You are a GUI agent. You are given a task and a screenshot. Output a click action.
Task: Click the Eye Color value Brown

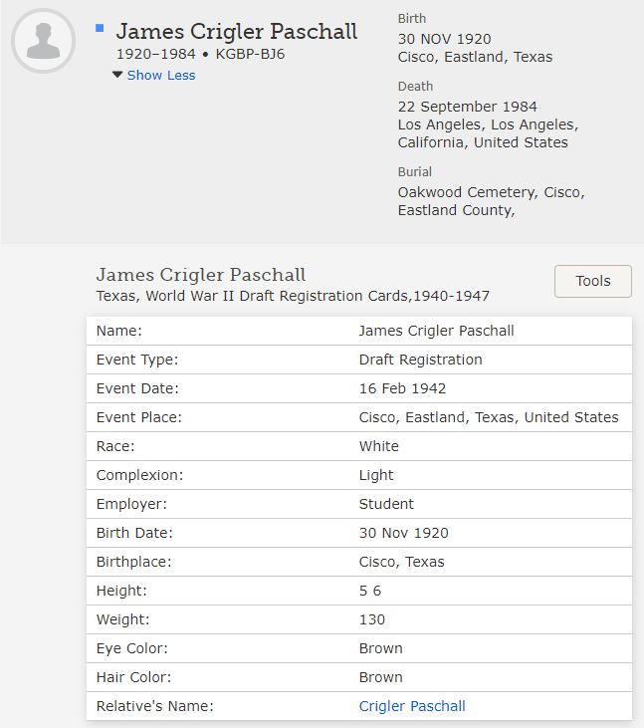[381, 648]
